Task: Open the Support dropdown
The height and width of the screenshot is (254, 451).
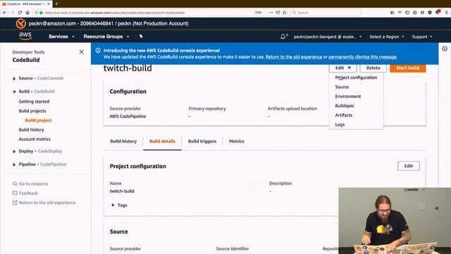Action: (422, 37)
